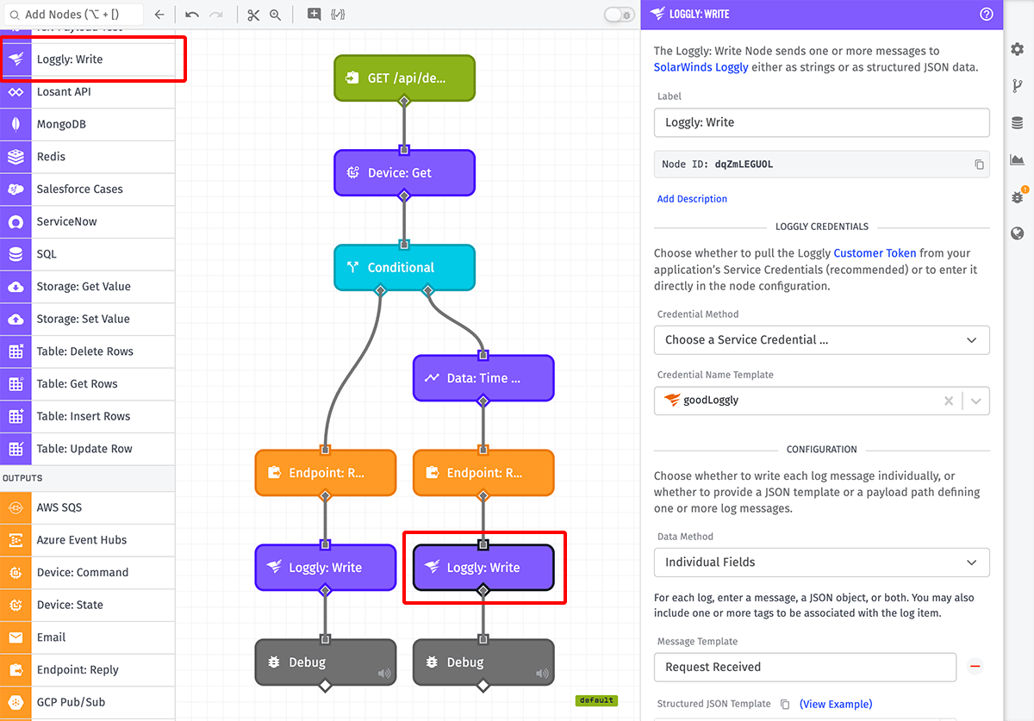Select Table: Update Row palette node
1034x721 pixels.
click(87, 449)
